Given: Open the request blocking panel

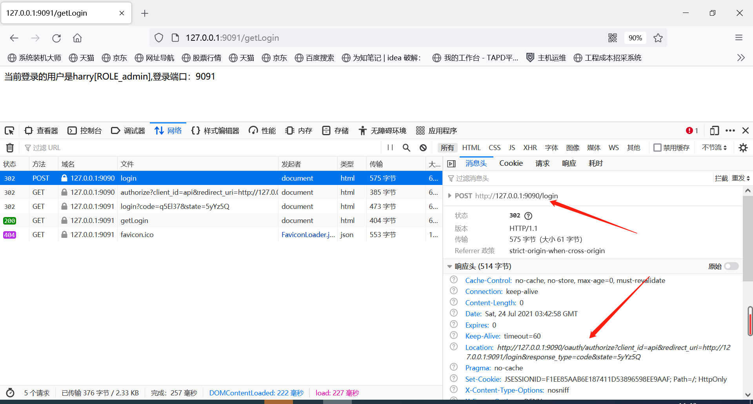Looking at the screenshot, I should [x=423, y=148].
